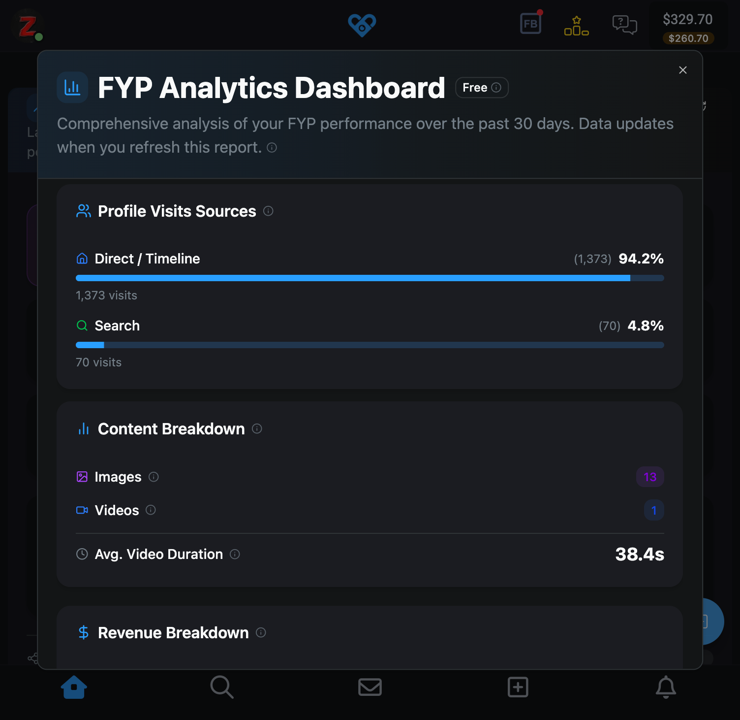Open messages envelope icon
740x720 pixels.
(370, 687)
